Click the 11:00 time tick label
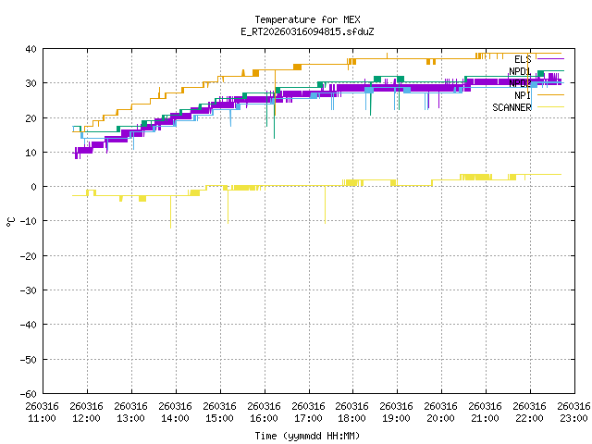 pyautogui.click(x=42, y=412)
